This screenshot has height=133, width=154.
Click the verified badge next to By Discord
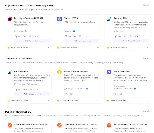[74, 31]
